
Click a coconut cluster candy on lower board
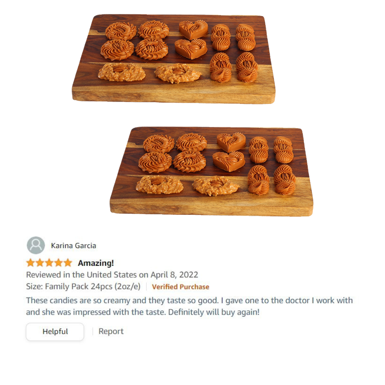pos(160,184)
